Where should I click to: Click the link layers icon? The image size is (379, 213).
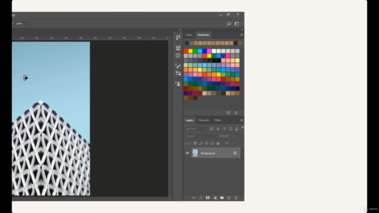[194, 198]
